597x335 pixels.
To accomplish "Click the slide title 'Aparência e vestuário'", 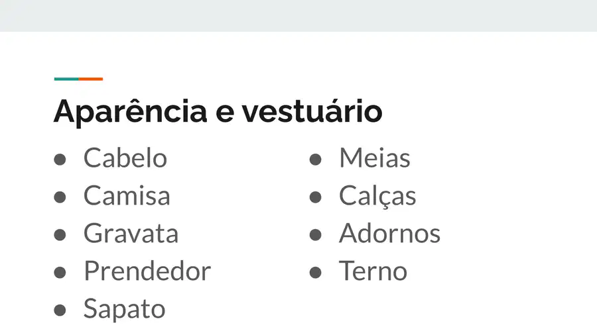I will point(218,112).
